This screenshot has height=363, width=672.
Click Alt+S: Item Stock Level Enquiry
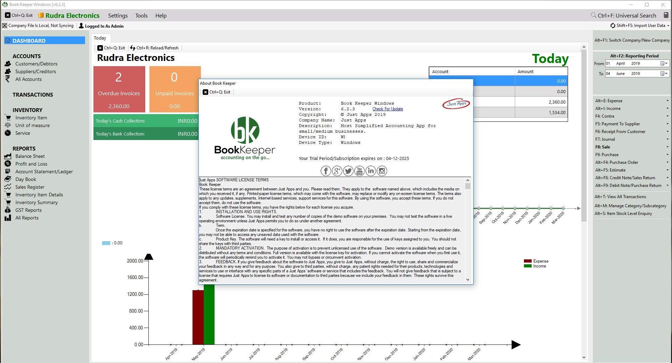click(623, 214)
